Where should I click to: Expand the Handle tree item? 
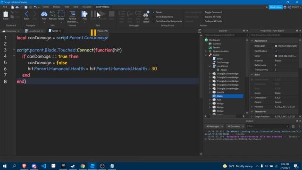[210, 93]
